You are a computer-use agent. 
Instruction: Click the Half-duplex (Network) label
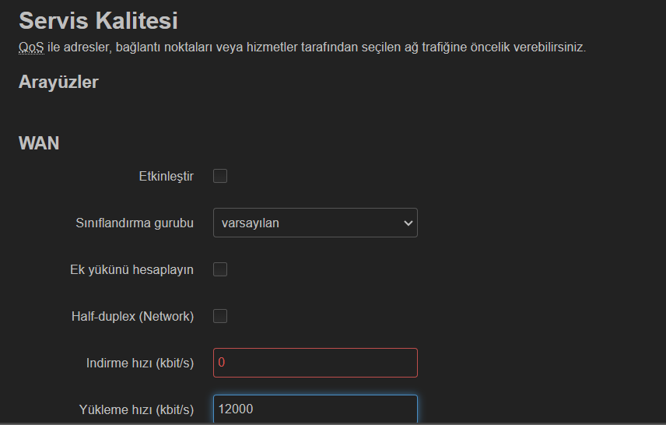(x=132, y=317)
